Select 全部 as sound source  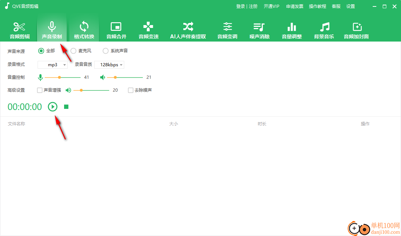point(47,51)
